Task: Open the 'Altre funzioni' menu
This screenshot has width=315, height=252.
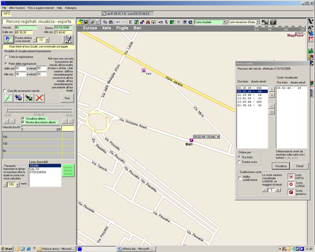Action: [17, 8]
